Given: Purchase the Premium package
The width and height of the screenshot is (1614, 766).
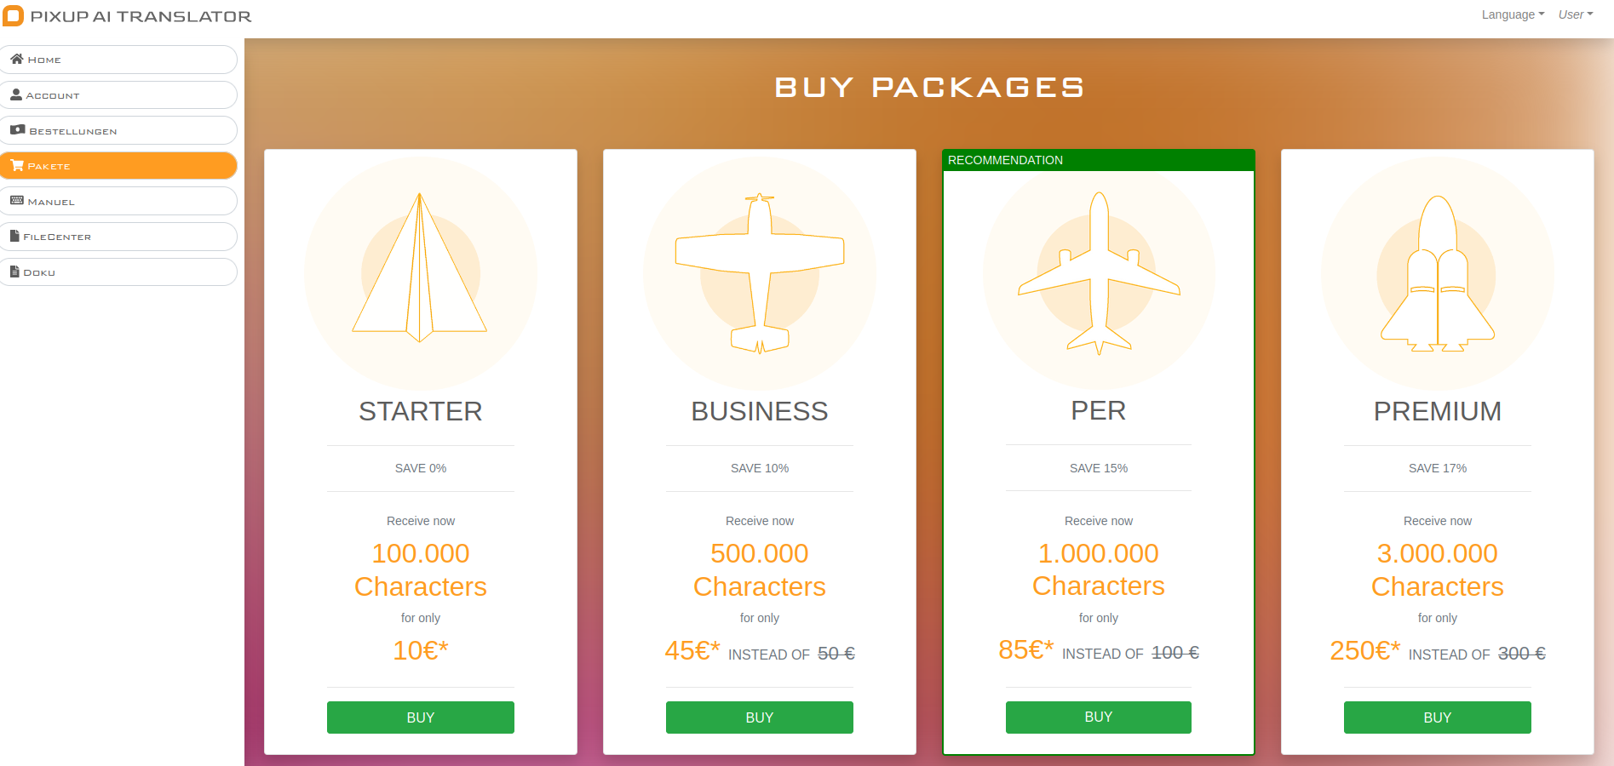Looking at the screenshot, I should point(1437,717).
